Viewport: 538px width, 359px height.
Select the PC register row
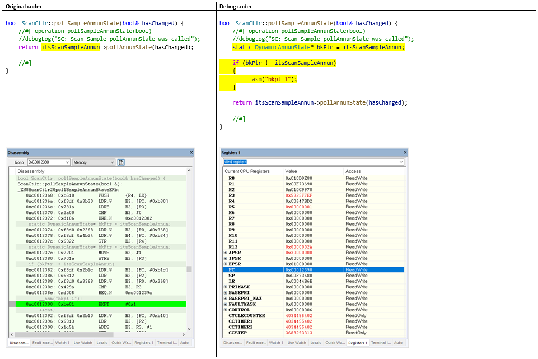pos(314,270)
